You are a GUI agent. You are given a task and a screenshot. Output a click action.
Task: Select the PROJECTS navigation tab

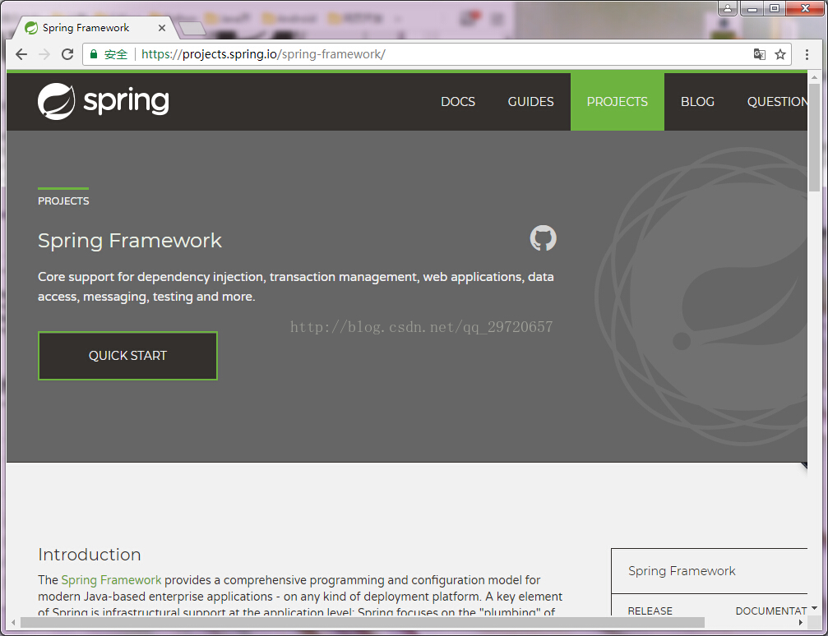tap(618, 102)
